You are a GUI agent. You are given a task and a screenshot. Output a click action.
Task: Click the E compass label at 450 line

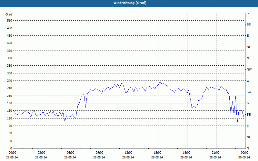[248, 36]
